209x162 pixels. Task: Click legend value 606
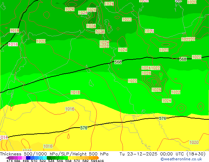coord(101,161)
